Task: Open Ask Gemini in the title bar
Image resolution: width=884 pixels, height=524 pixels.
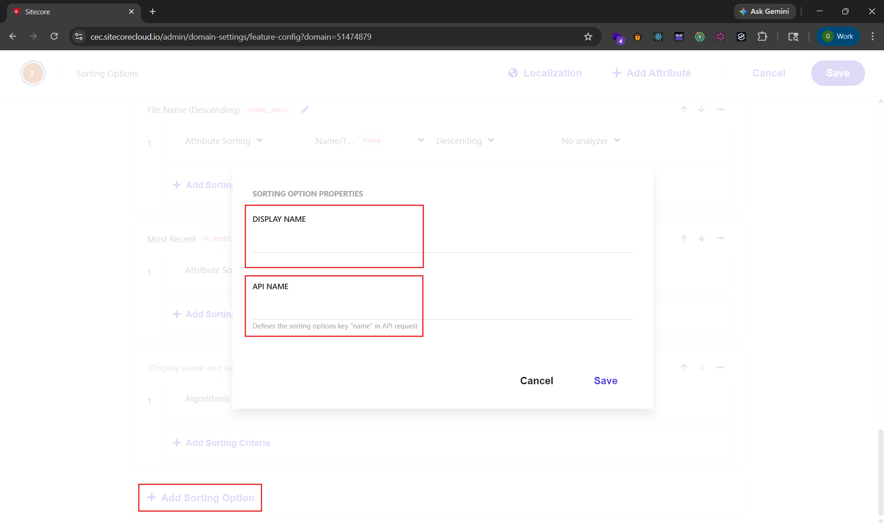Action: [764, 12]
